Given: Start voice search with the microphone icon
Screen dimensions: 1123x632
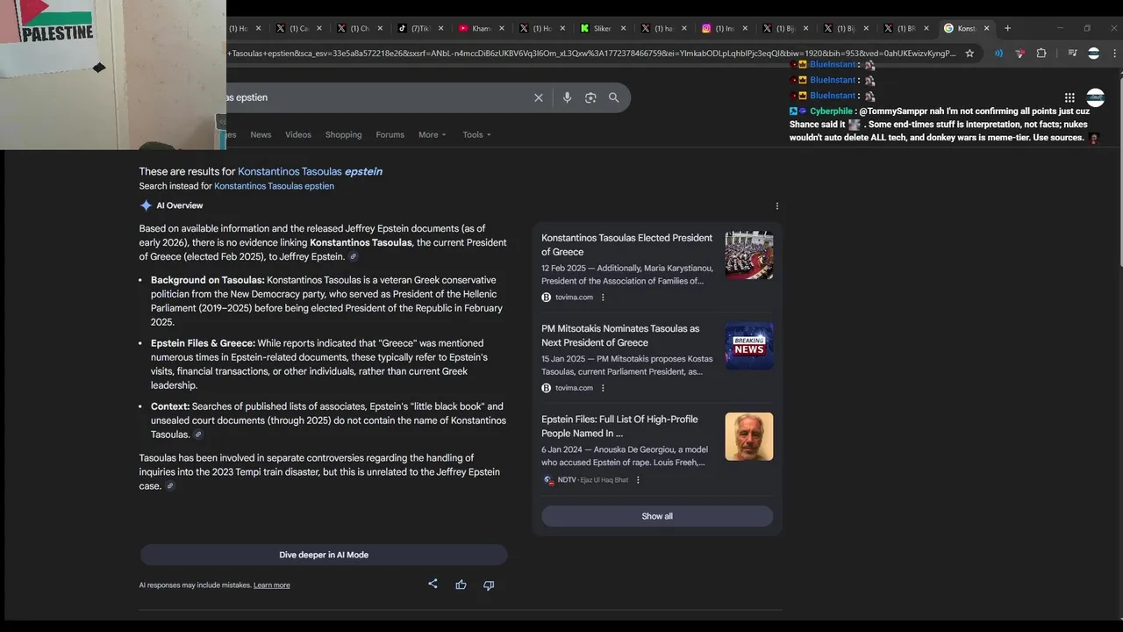Looking at the screenshot, I should point(567,97).
